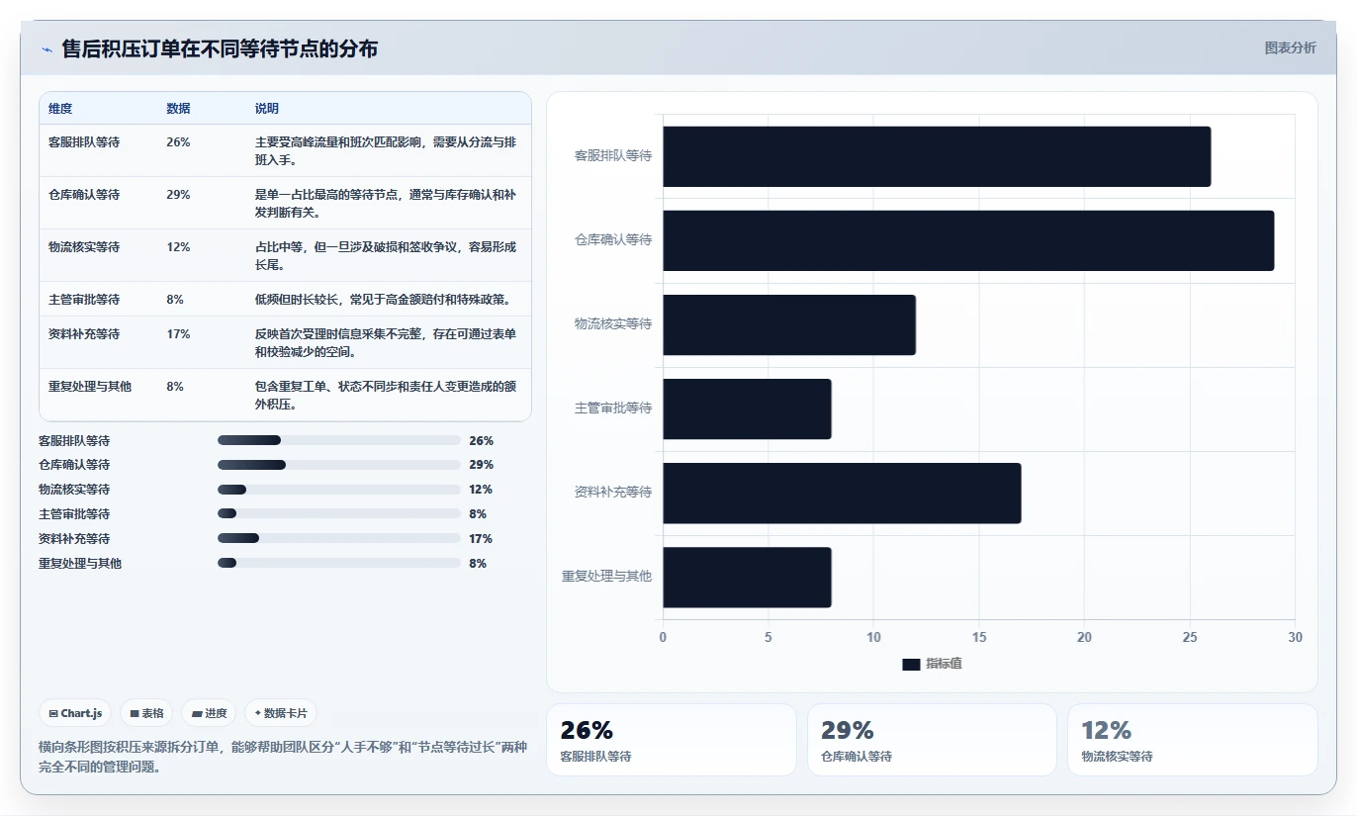Click the 17% label beside progress bar
Image resolution: width=1357 pixels, height=816 pixels.
pyautogui.click(x=482, y=539)
